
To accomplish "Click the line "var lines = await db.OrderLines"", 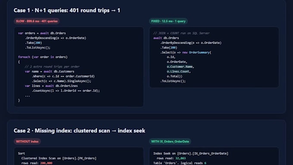I will tap(51, 86).
